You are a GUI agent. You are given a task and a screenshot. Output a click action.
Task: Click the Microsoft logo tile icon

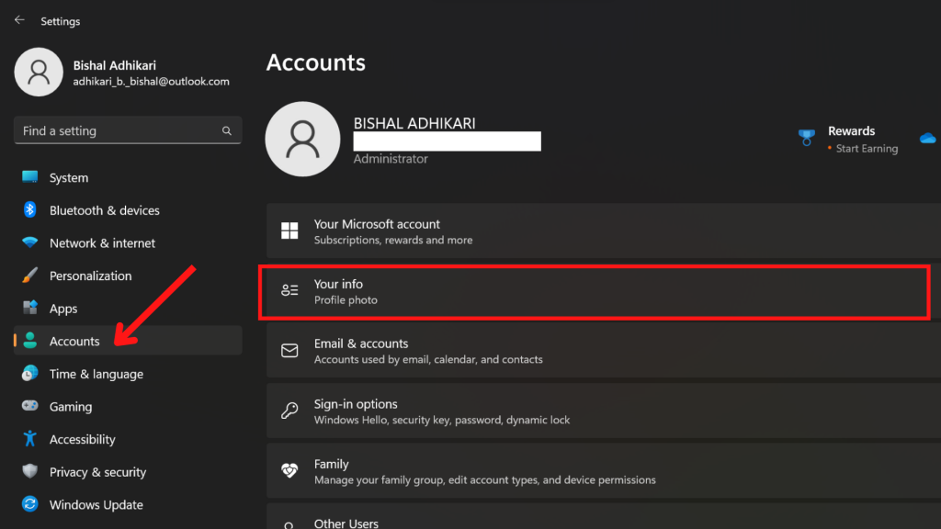289,231
